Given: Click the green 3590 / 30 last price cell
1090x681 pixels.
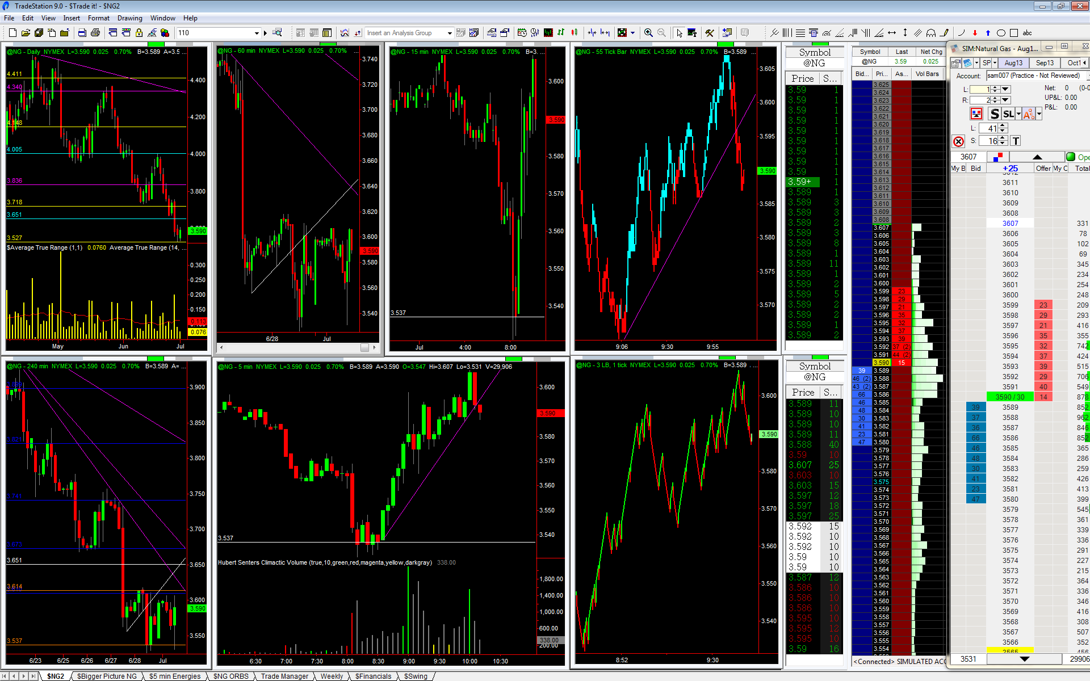Looking at the screenshot, I should [1010, 397].
